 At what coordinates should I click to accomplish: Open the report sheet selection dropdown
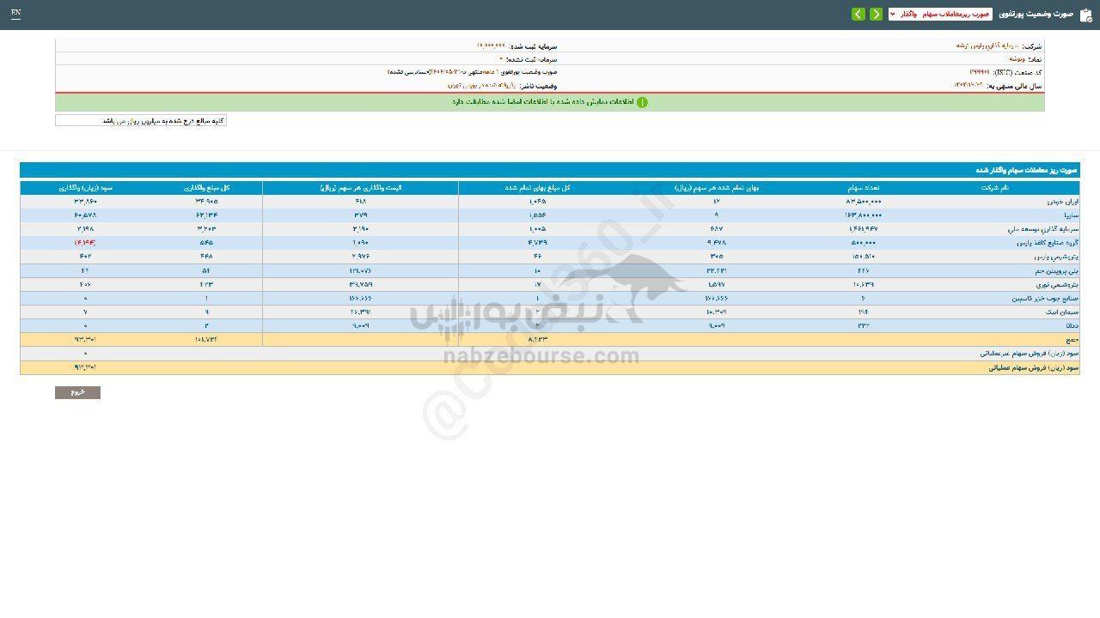[x=940, y=15]
